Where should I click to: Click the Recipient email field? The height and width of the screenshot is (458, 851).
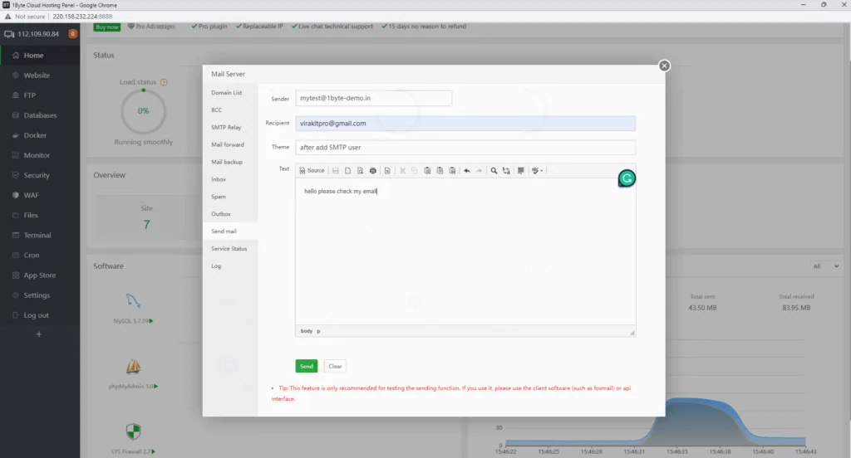465,124
